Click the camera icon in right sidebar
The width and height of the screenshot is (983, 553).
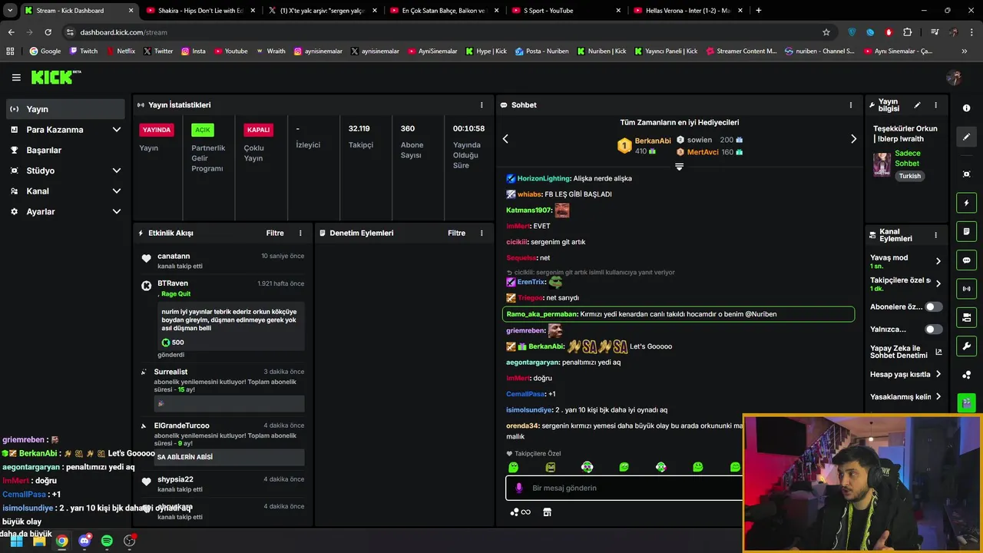[966, 317]
